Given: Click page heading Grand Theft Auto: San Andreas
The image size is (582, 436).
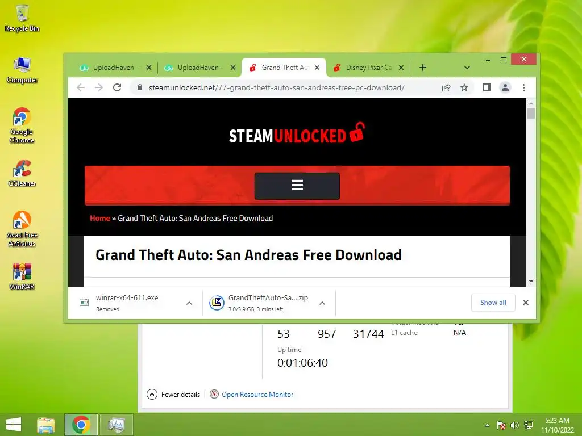Looking at the screenshot, I should [x=248, y=255].
